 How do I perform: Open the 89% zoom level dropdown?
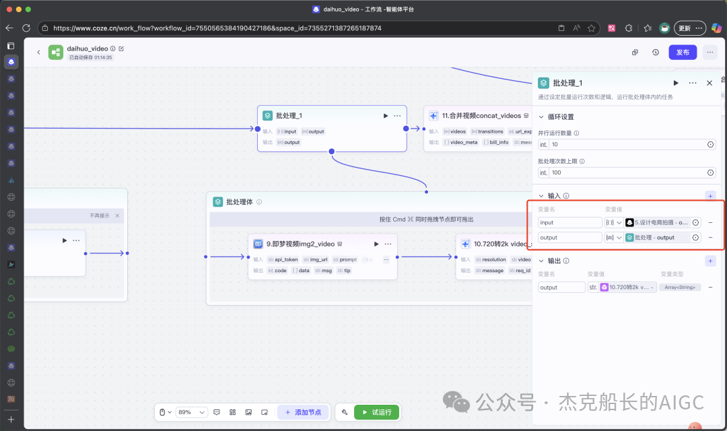pos(191,412)
